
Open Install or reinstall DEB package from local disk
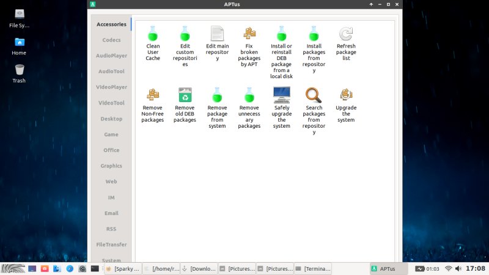281,52
